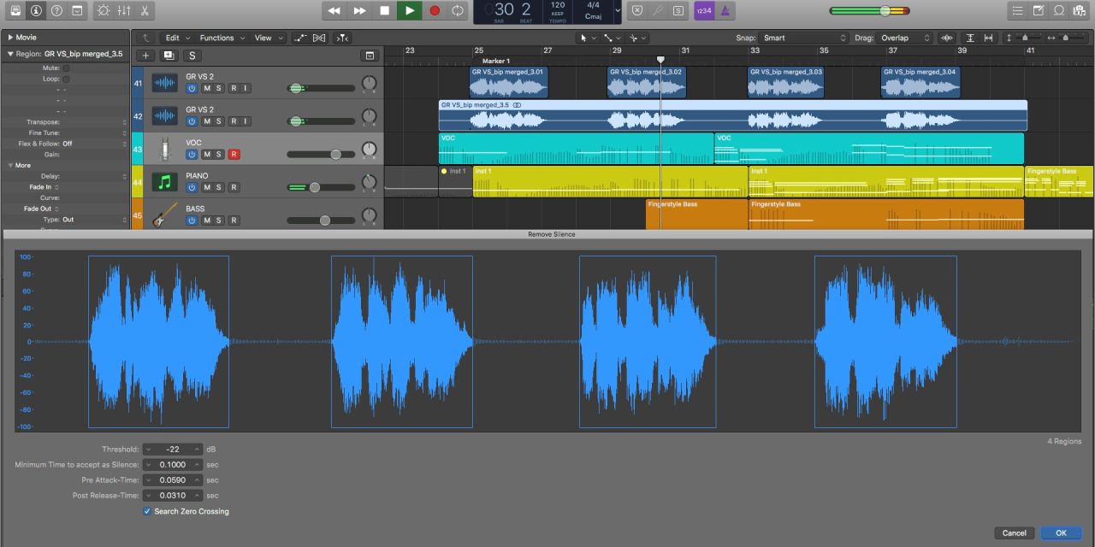Enable the region Mute checkbox
This screenshot has height=547, width=1095.
(x=66, y=68)
